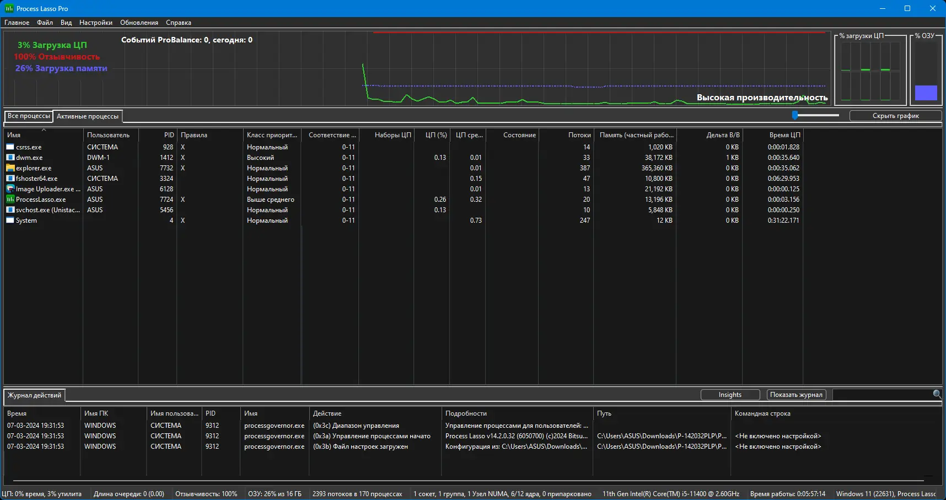Sort by Время ЦП column header

pos(772,135)
